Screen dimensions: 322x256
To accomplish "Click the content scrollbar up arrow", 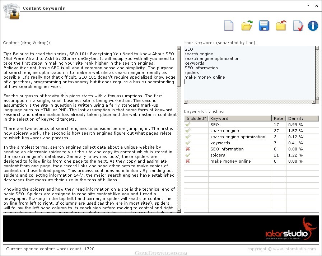I will tap(179, 48).
